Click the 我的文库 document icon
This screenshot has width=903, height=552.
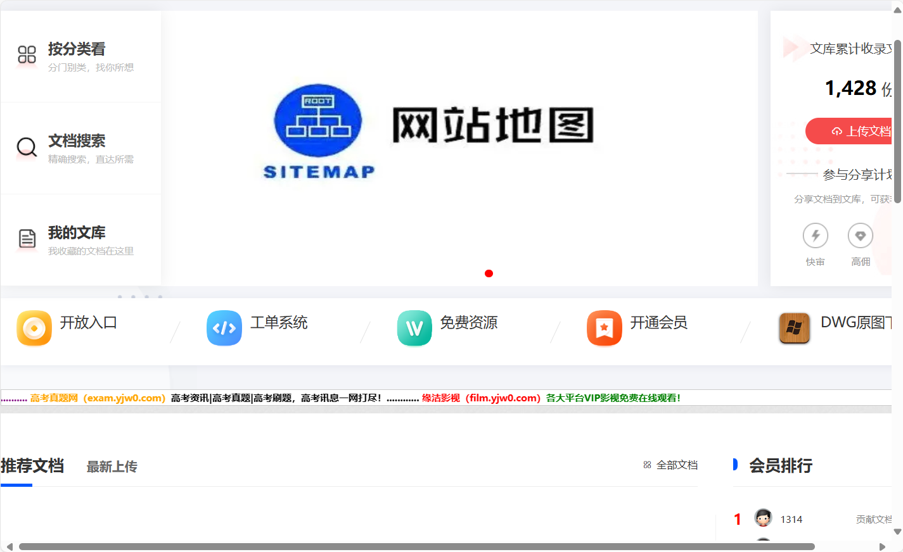[x=27, y=239]
